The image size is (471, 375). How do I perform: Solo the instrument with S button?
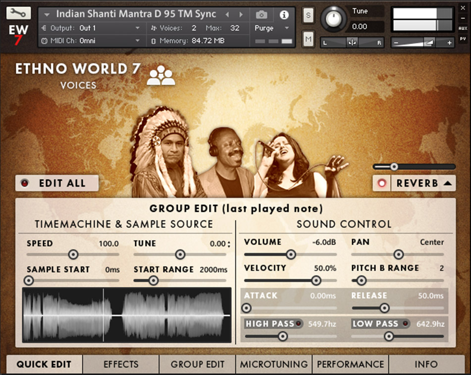coord(308,15)
